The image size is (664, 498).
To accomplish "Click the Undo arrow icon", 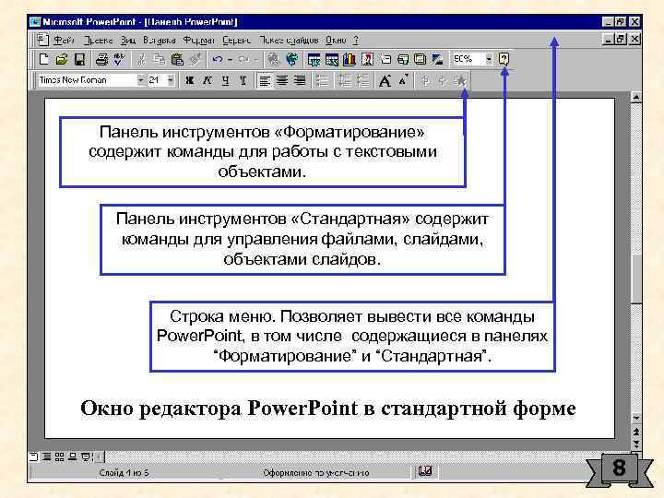I will click(218, 59).
